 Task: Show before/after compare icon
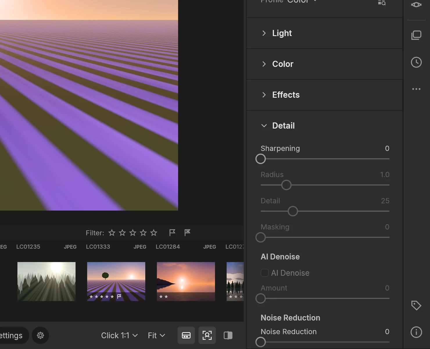click(x=228, y=335)
